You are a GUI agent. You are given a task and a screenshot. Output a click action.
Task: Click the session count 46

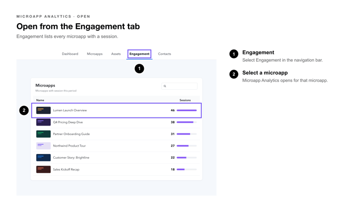173,110
